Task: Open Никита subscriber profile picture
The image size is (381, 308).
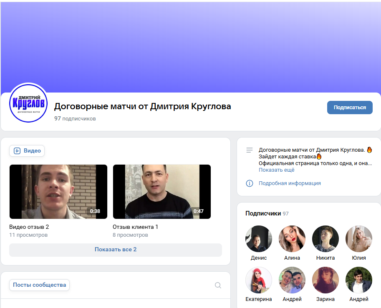Action: (325, 238)
